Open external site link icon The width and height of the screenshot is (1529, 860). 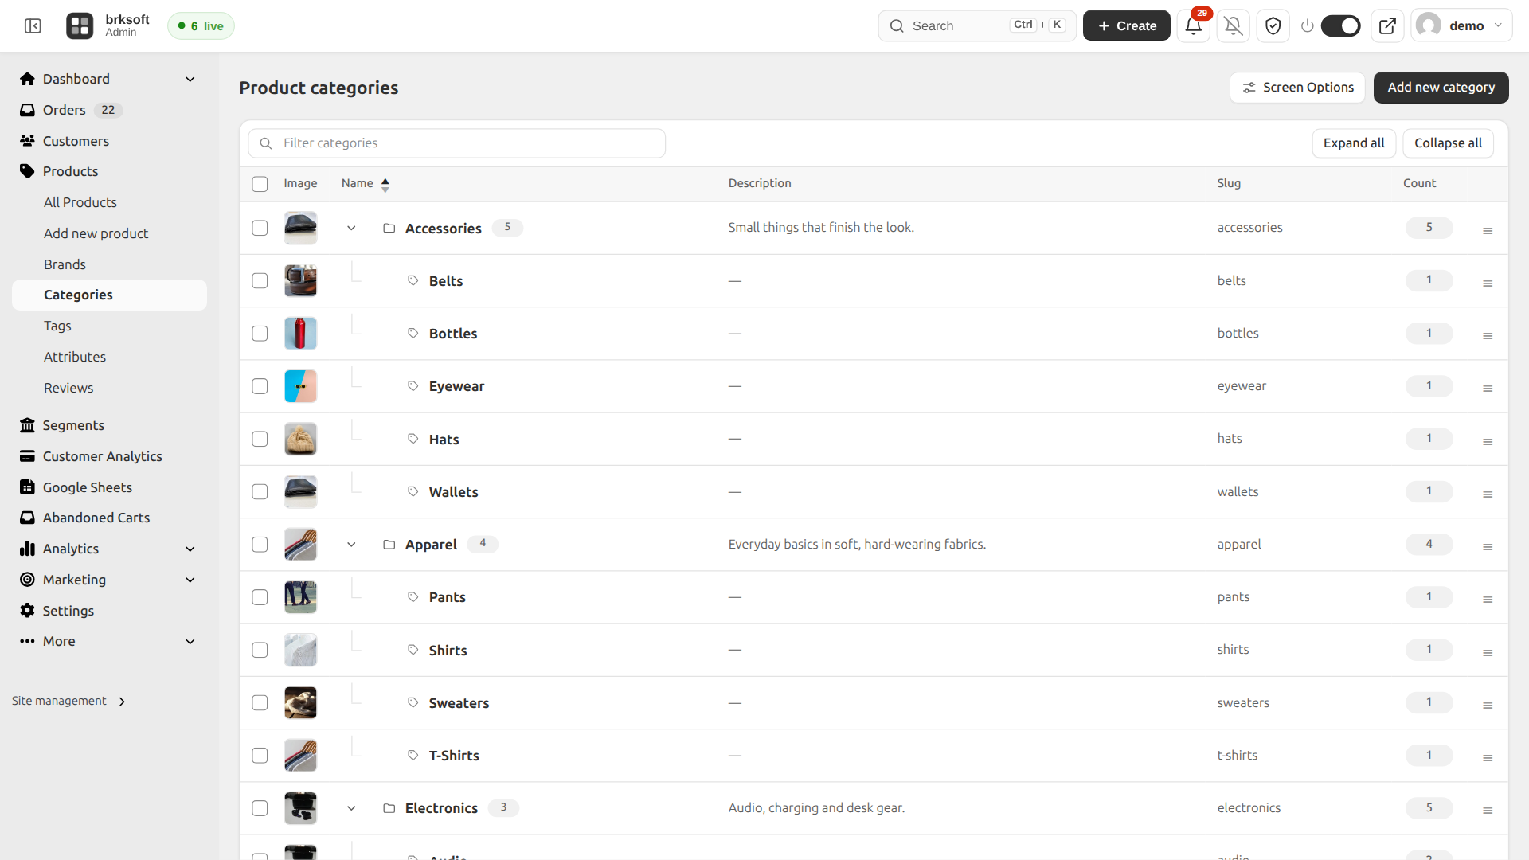1387,25
